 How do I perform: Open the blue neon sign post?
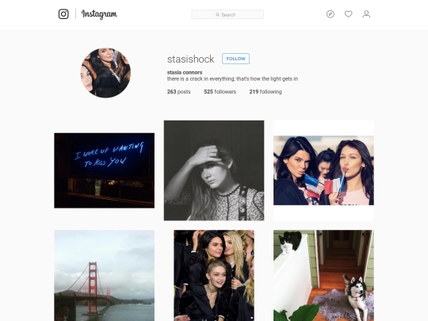[x=105, y=170]
